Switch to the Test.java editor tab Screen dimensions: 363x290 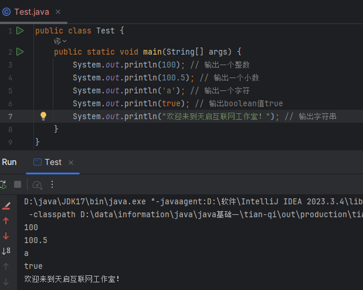click(x=31, y=11)
